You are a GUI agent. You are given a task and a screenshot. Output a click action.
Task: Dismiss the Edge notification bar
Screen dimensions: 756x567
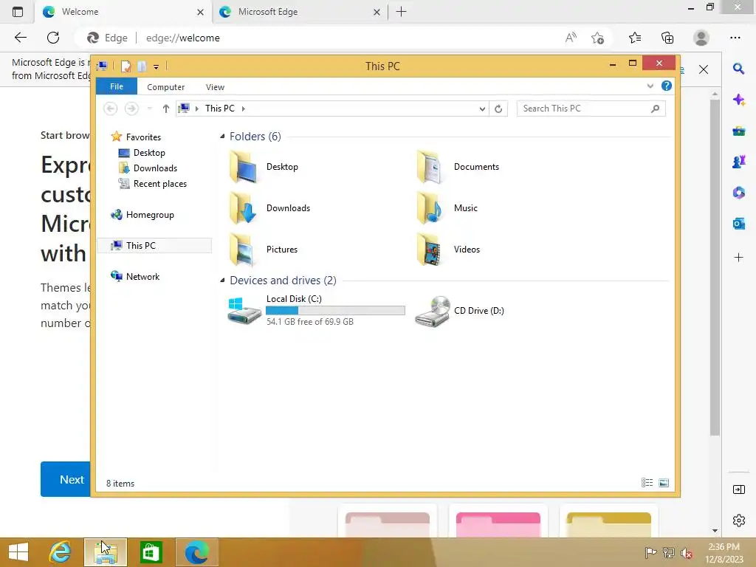704,69
